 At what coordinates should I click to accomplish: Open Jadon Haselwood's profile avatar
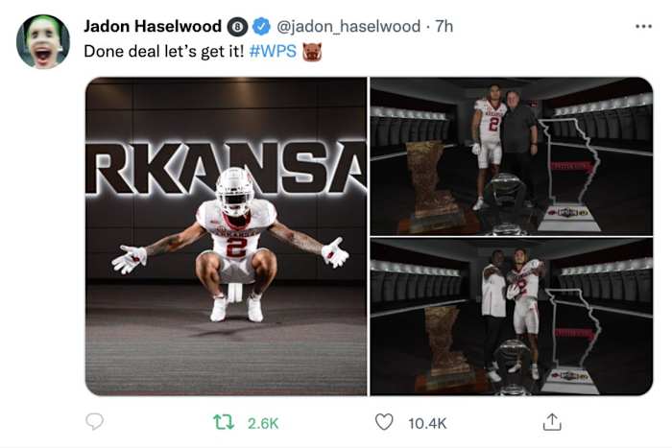pos(43,41)
